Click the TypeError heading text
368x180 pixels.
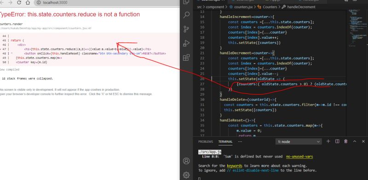(x=70, y=14)
